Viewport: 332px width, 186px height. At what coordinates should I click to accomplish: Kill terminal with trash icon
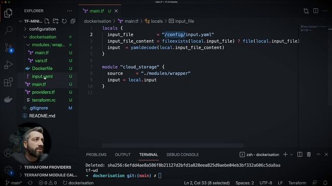309,154
